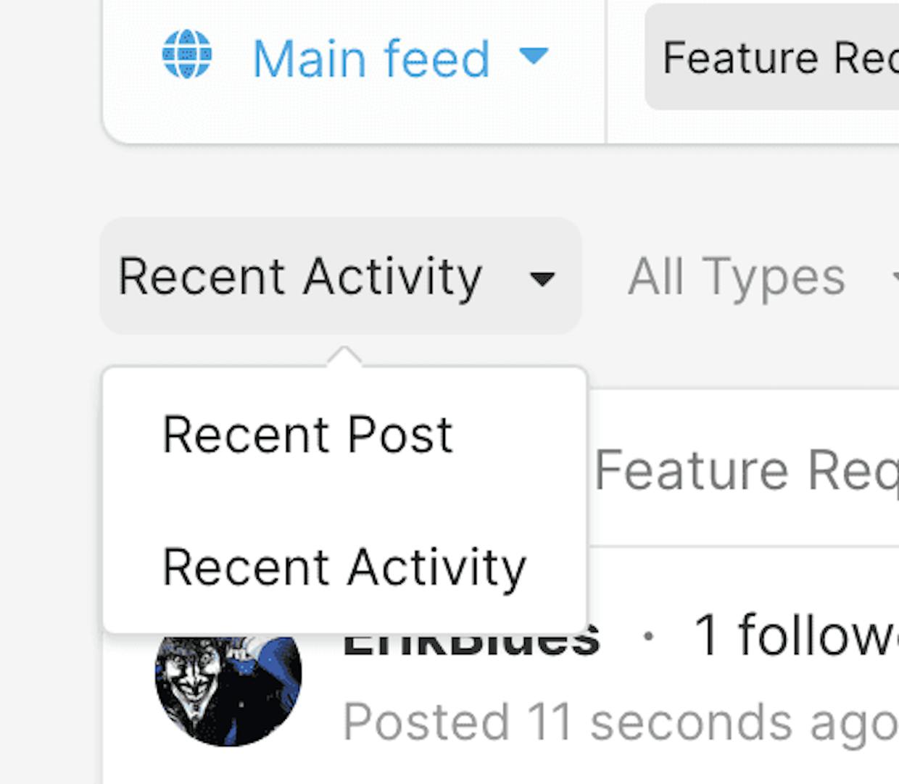Open the All Types filter dropdown
Image resolution: width=899 pixels, height=784 pixels.
(737, 276)
